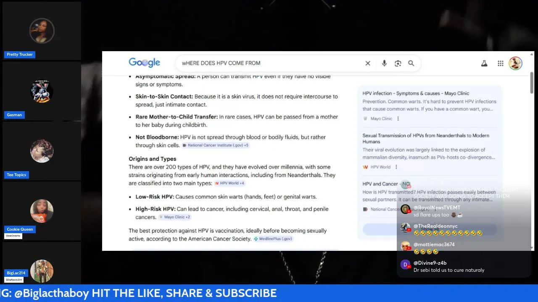Select Cookie Queen participant avatar
Viewport: 538px width, 302px height.
[42, 211]
